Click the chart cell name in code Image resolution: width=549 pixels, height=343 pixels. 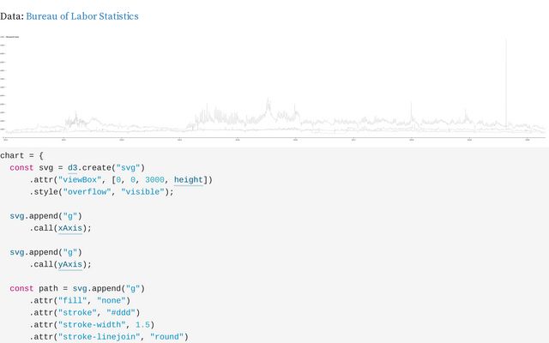(14, 155)
